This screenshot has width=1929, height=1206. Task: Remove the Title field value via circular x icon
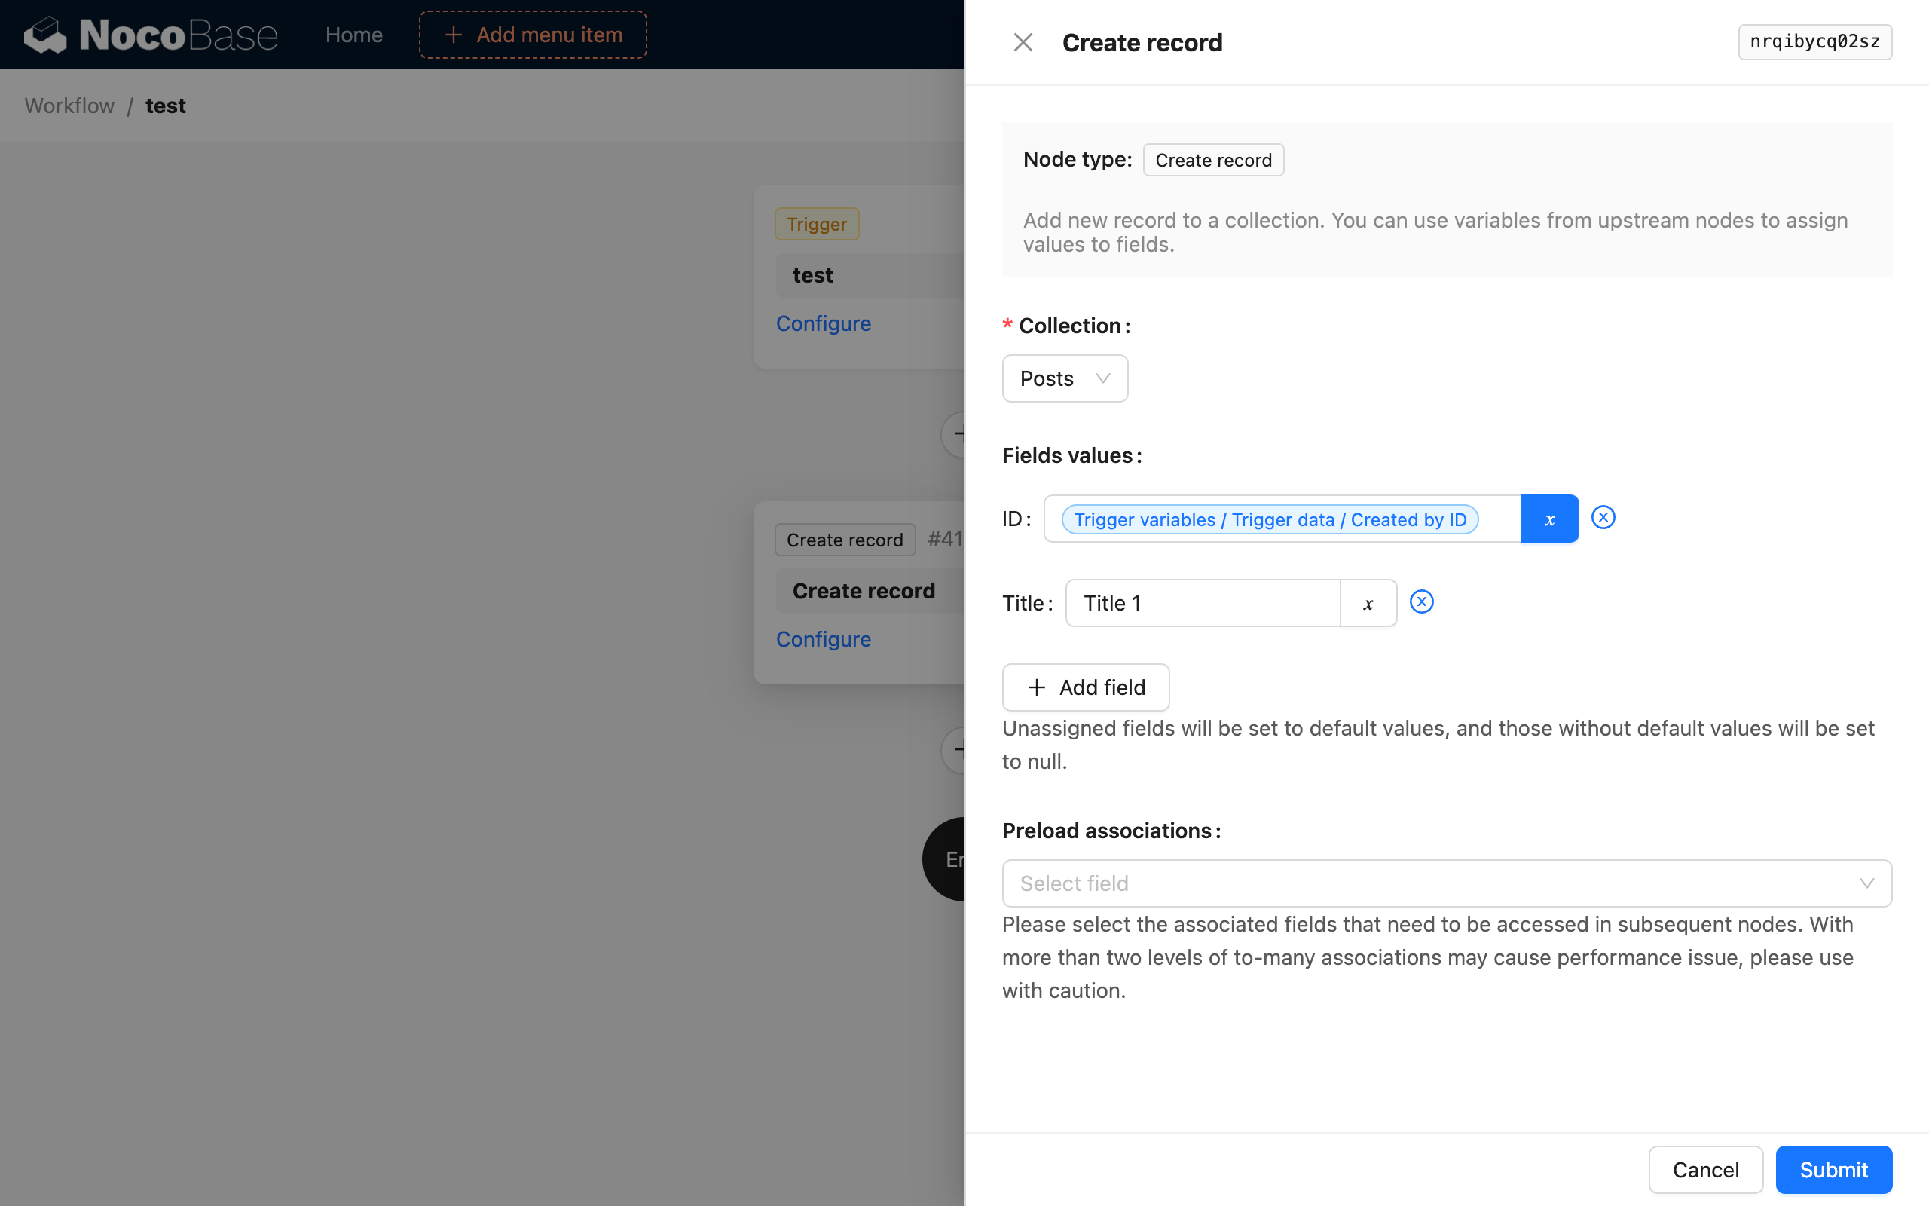[x=1422, y=601]
